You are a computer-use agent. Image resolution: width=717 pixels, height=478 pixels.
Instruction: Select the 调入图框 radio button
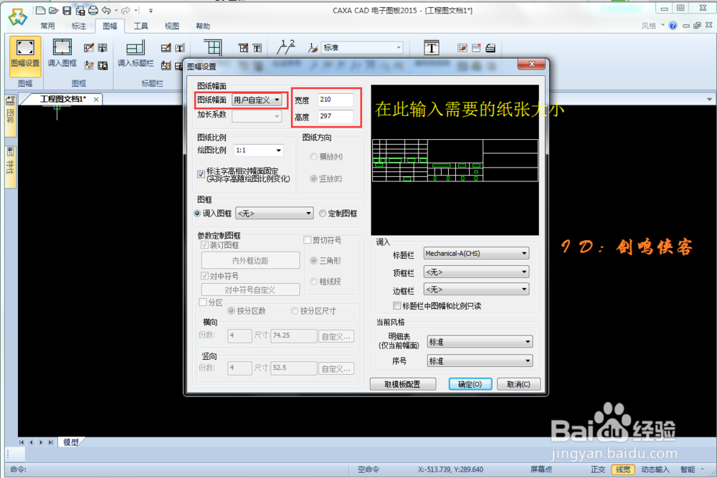pyautogui.click(x=197, y=214)
